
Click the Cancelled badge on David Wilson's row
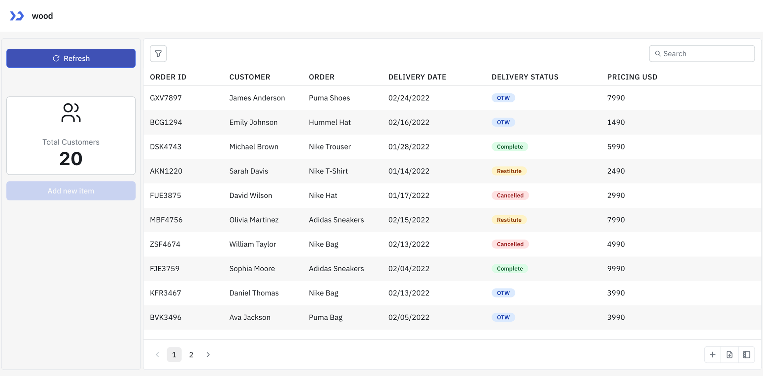click(510, 195)
